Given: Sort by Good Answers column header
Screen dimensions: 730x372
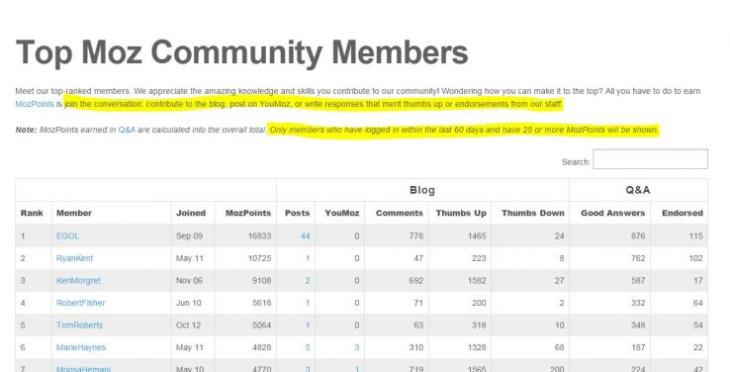Looking at the screenshot, I should pyautogui.click(x=612, y=214).
